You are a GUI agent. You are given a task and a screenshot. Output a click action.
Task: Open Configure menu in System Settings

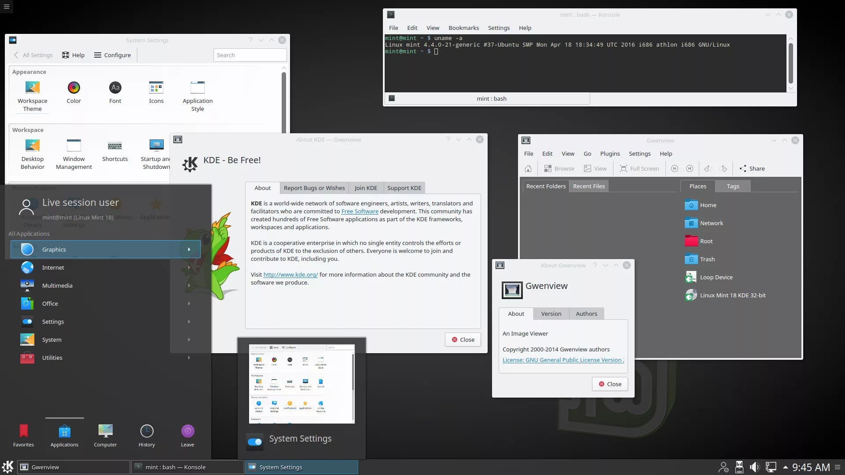point(112,55)
